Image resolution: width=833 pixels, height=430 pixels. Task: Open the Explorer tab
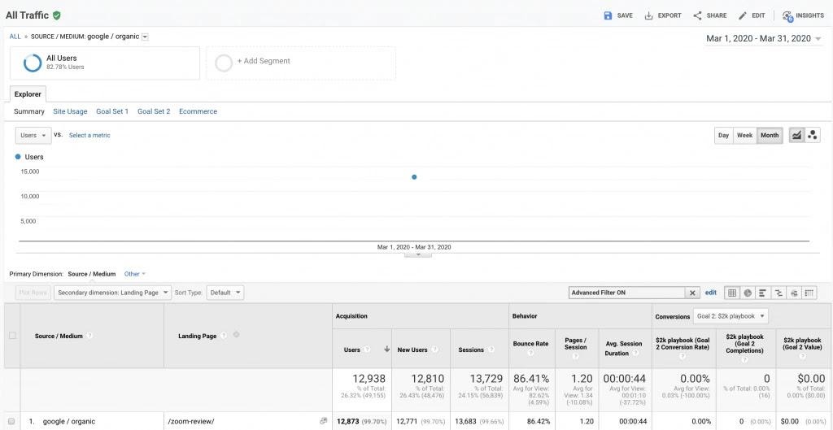click(x=28, y=94)
